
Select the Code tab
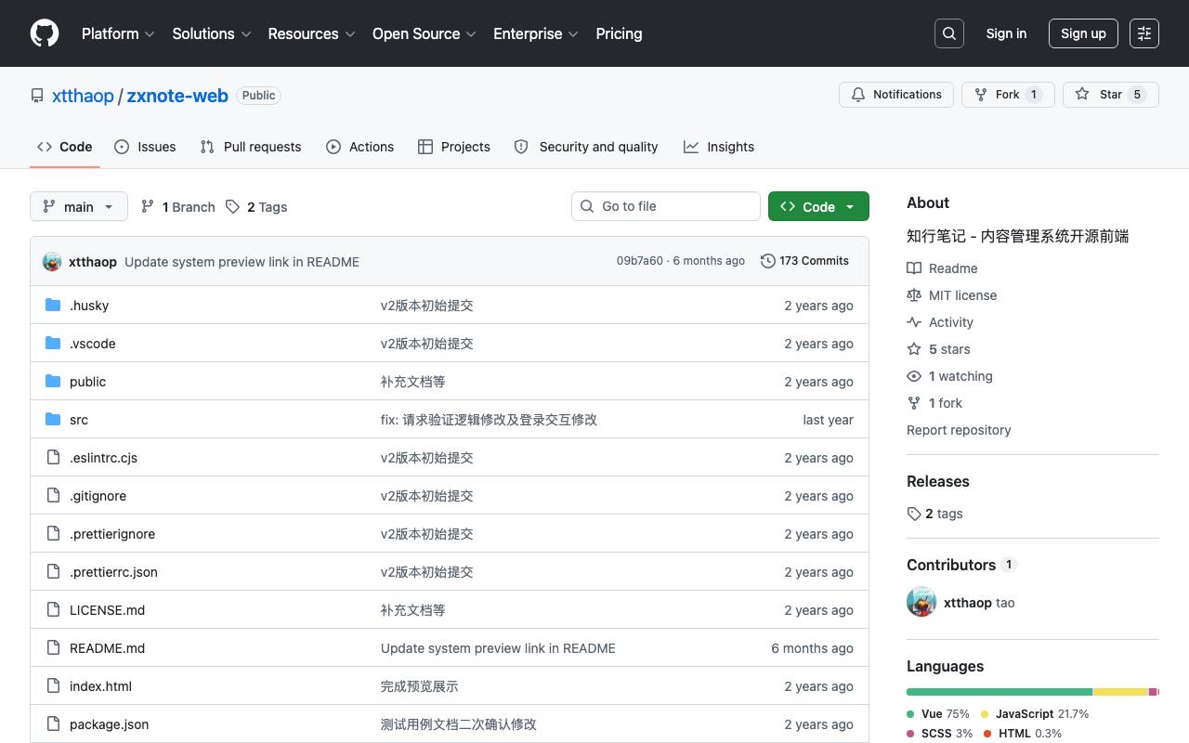65,147
